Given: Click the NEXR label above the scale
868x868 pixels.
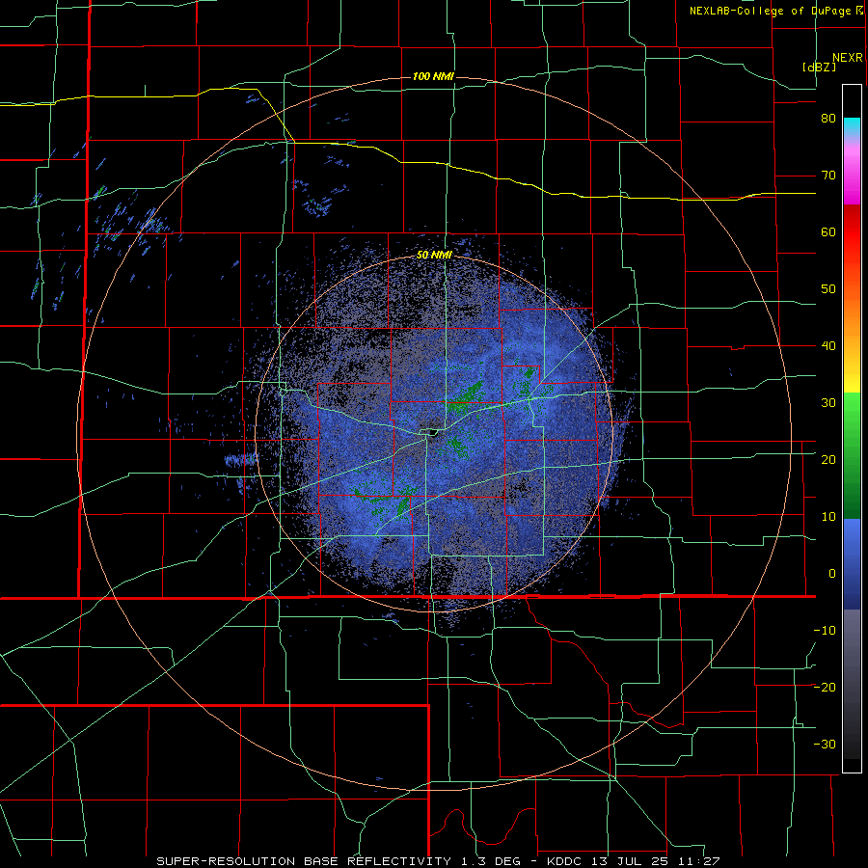Looking at the screenshot, I should [x=847, y=58].
